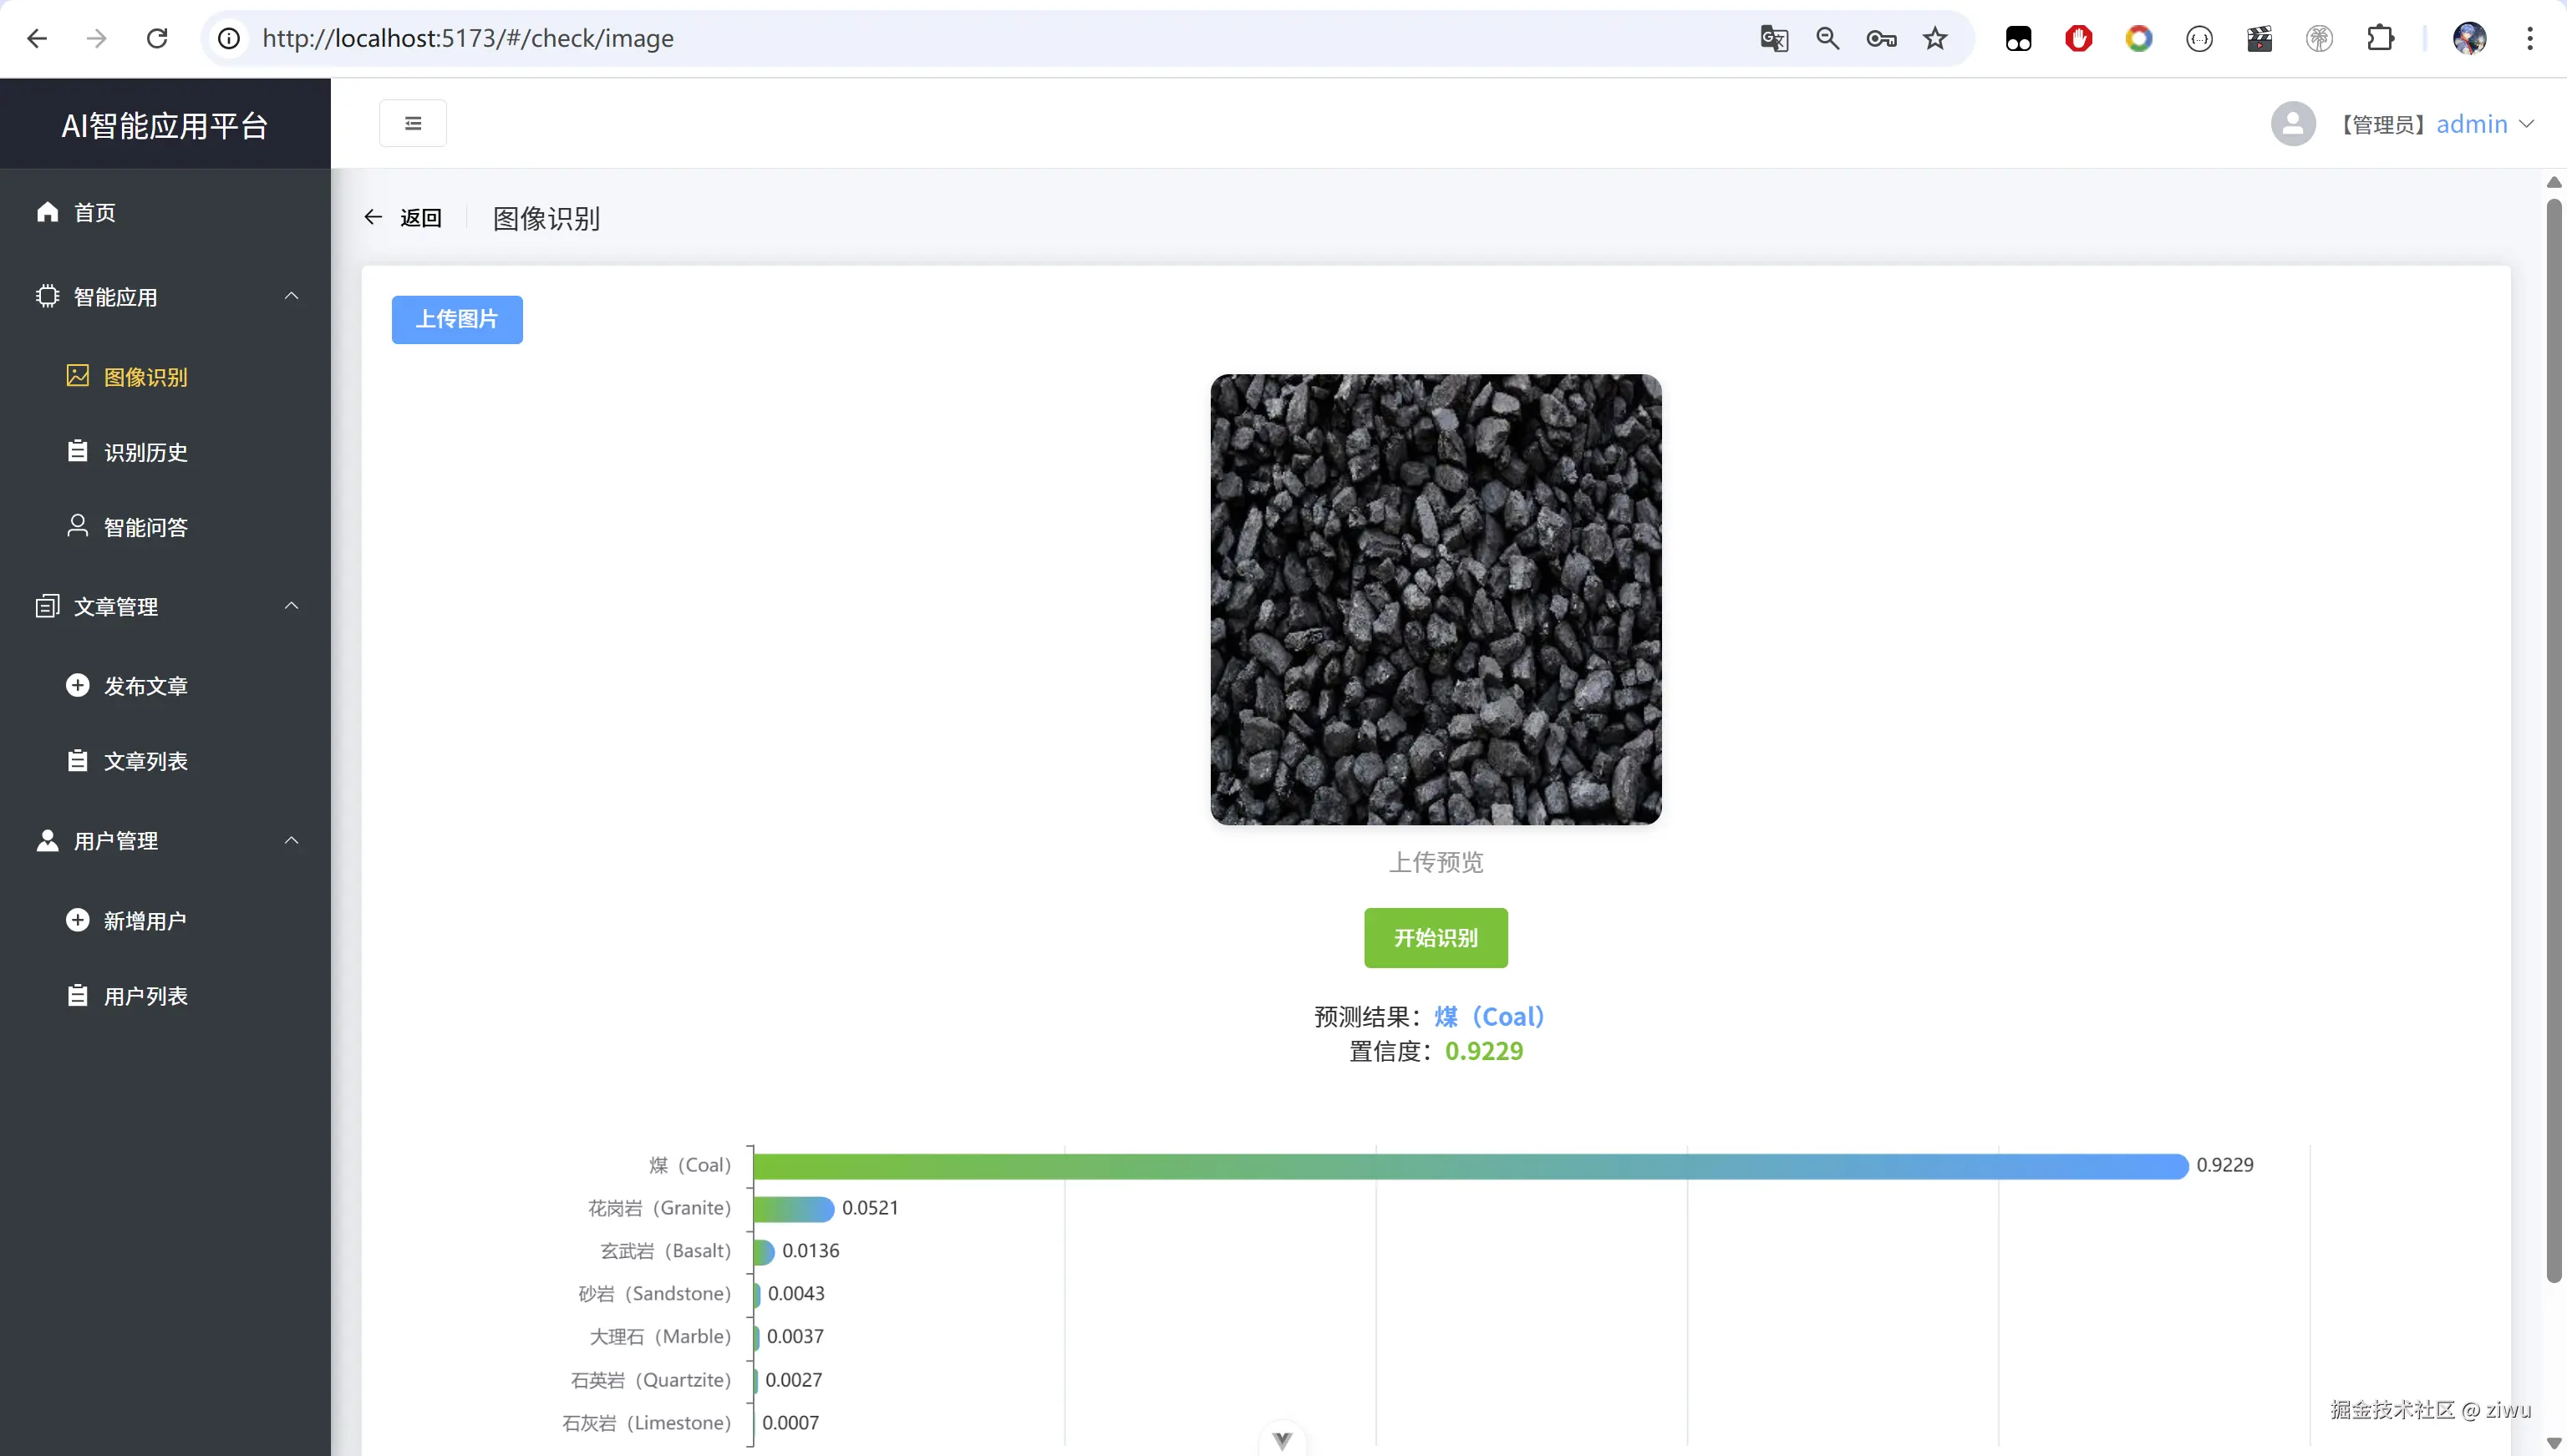Click the browser translate page icon
This screenshot has height=1456, width=2567.
pyautogui.click(x=1773, y=38)
